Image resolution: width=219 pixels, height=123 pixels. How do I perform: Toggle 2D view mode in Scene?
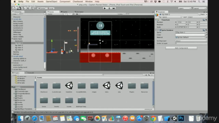pyautogui.click(x=66, y=14)
